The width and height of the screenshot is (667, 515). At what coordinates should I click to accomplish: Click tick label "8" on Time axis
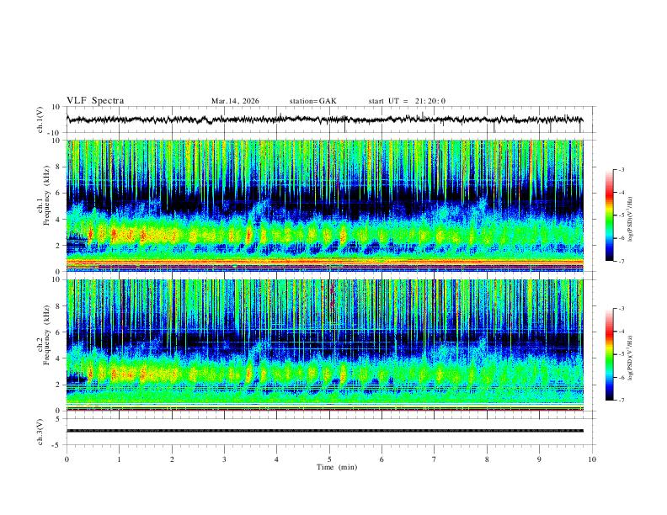click(x=487, y=459)
